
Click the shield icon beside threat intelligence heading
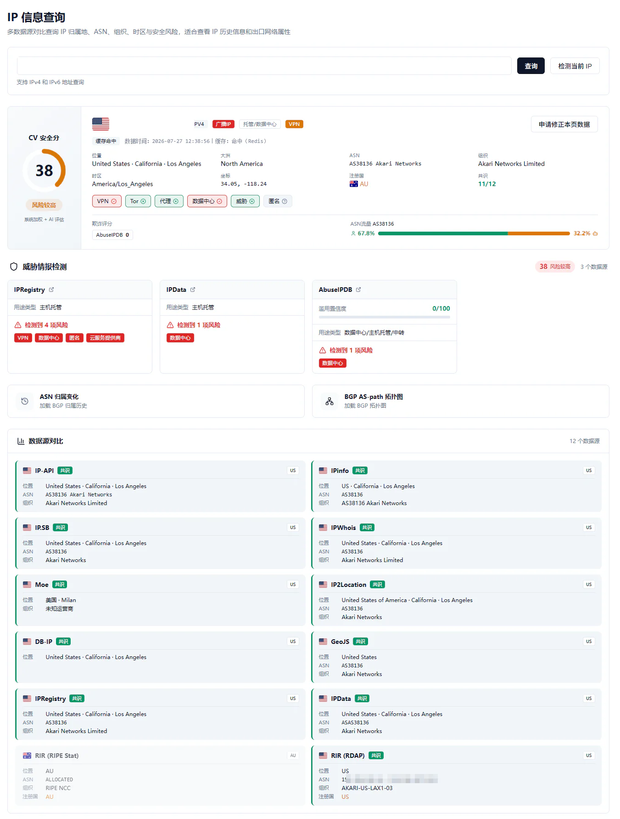(14, 267)
